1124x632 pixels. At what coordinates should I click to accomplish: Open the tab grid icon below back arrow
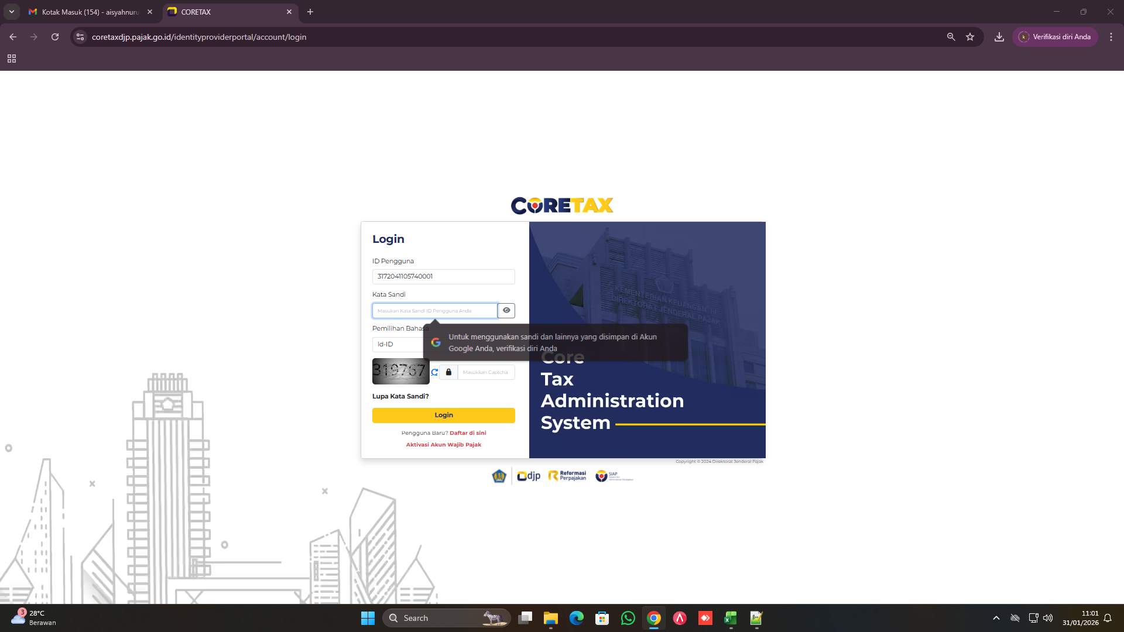coord(12,59)
